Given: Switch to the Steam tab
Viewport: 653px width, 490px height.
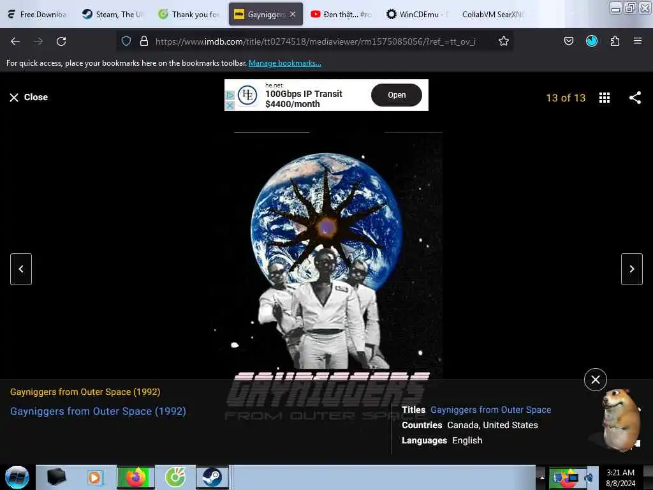Looking at the screenshot, I should pyautogui.click(x=112, y=14).
